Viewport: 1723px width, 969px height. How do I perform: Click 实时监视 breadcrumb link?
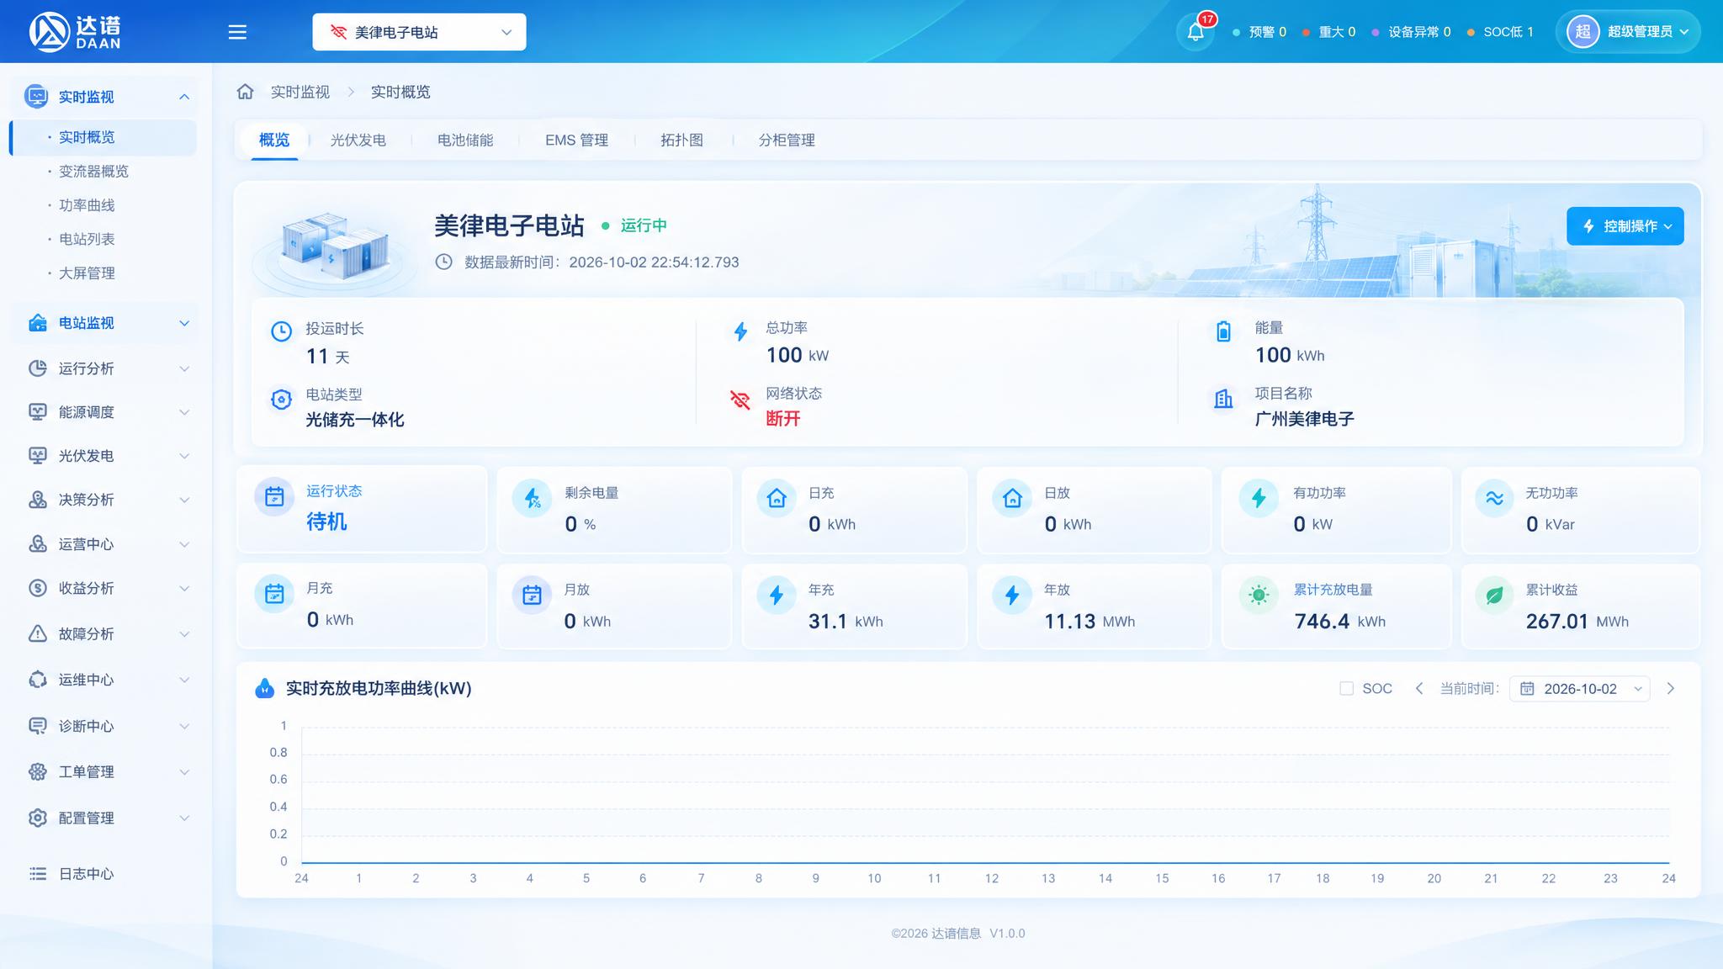(x=300, y=92)
